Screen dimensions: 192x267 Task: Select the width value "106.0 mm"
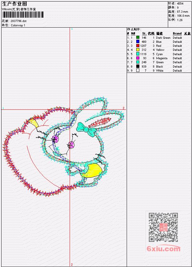point(183,16)
